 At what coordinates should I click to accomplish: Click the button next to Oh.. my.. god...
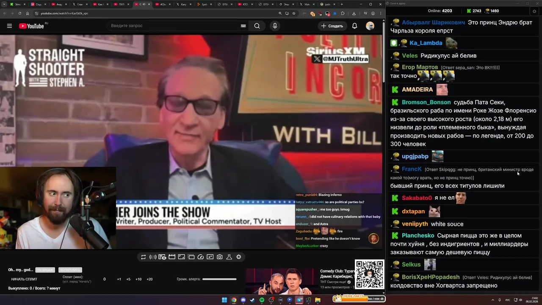pos(45,270)
